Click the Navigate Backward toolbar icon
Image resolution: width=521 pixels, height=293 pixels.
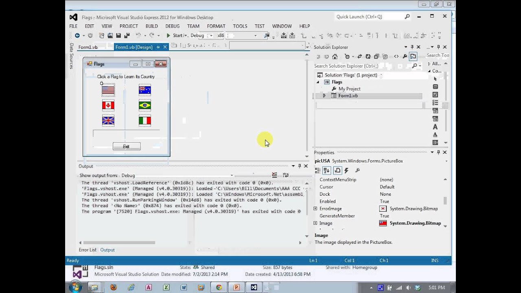(x=77, y=35)
